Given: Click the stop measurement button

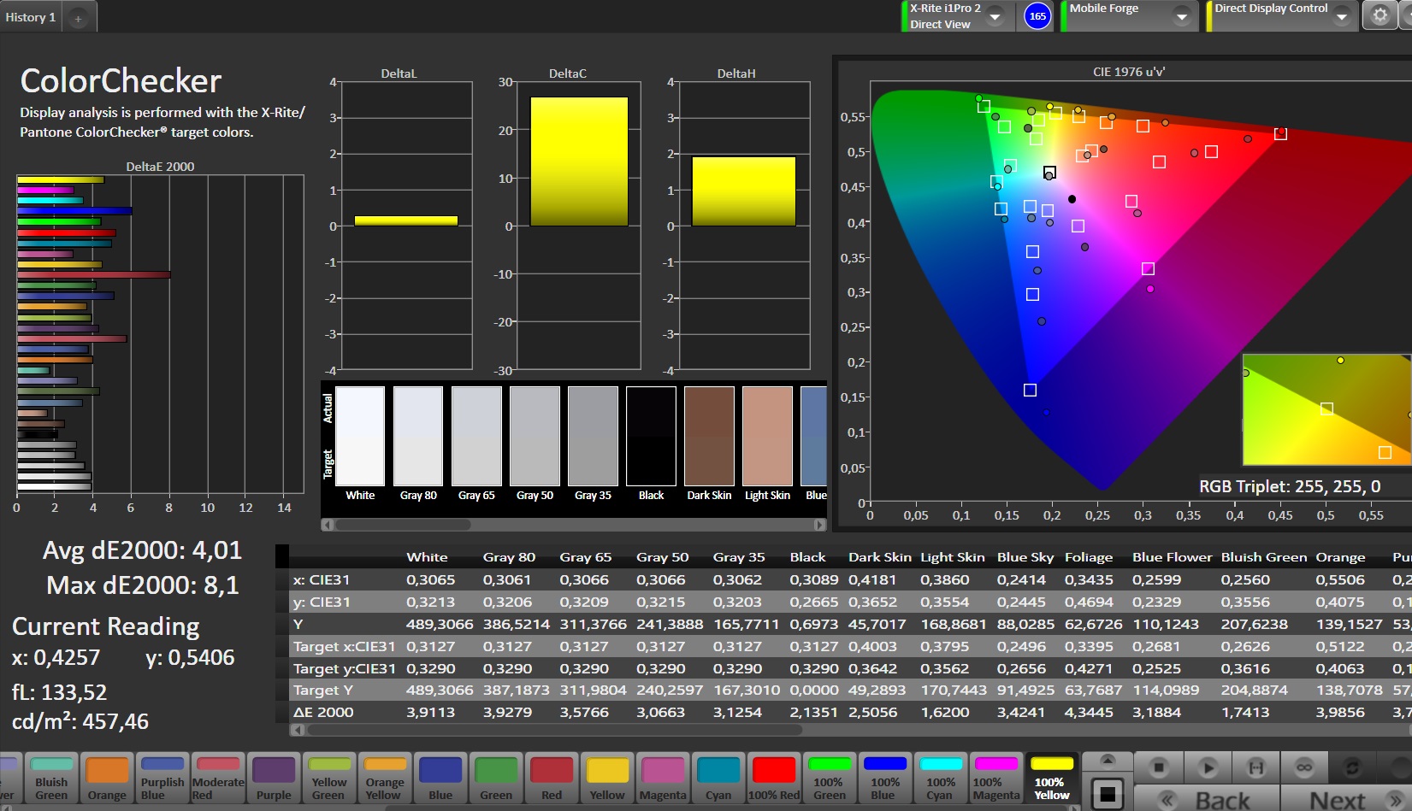Looking at the screenshot, I should click(1158, 767).
